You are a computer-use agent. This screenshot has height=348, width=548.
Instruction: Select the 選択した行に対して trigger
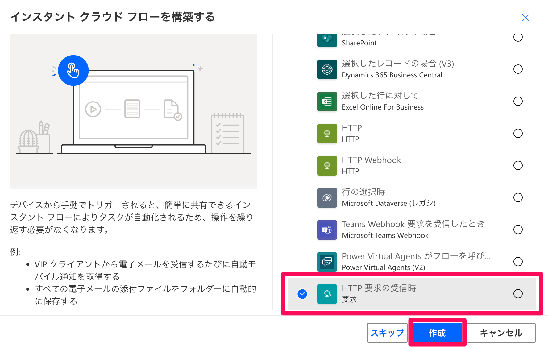(x=412, y=101)
